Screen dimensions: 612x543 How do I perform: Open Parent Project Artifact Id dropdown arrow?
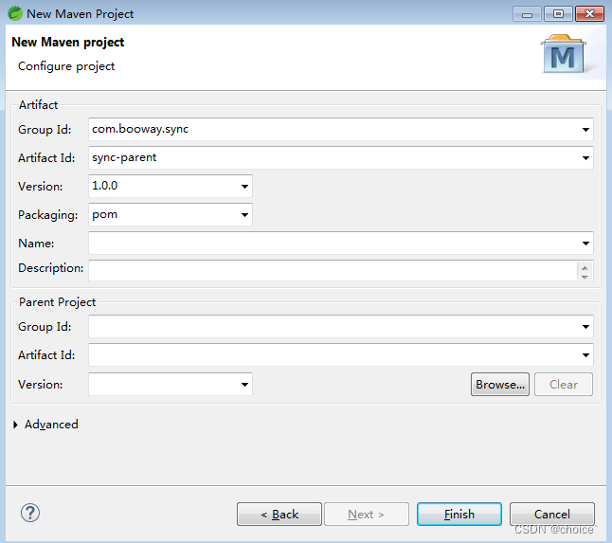(585, 354)
